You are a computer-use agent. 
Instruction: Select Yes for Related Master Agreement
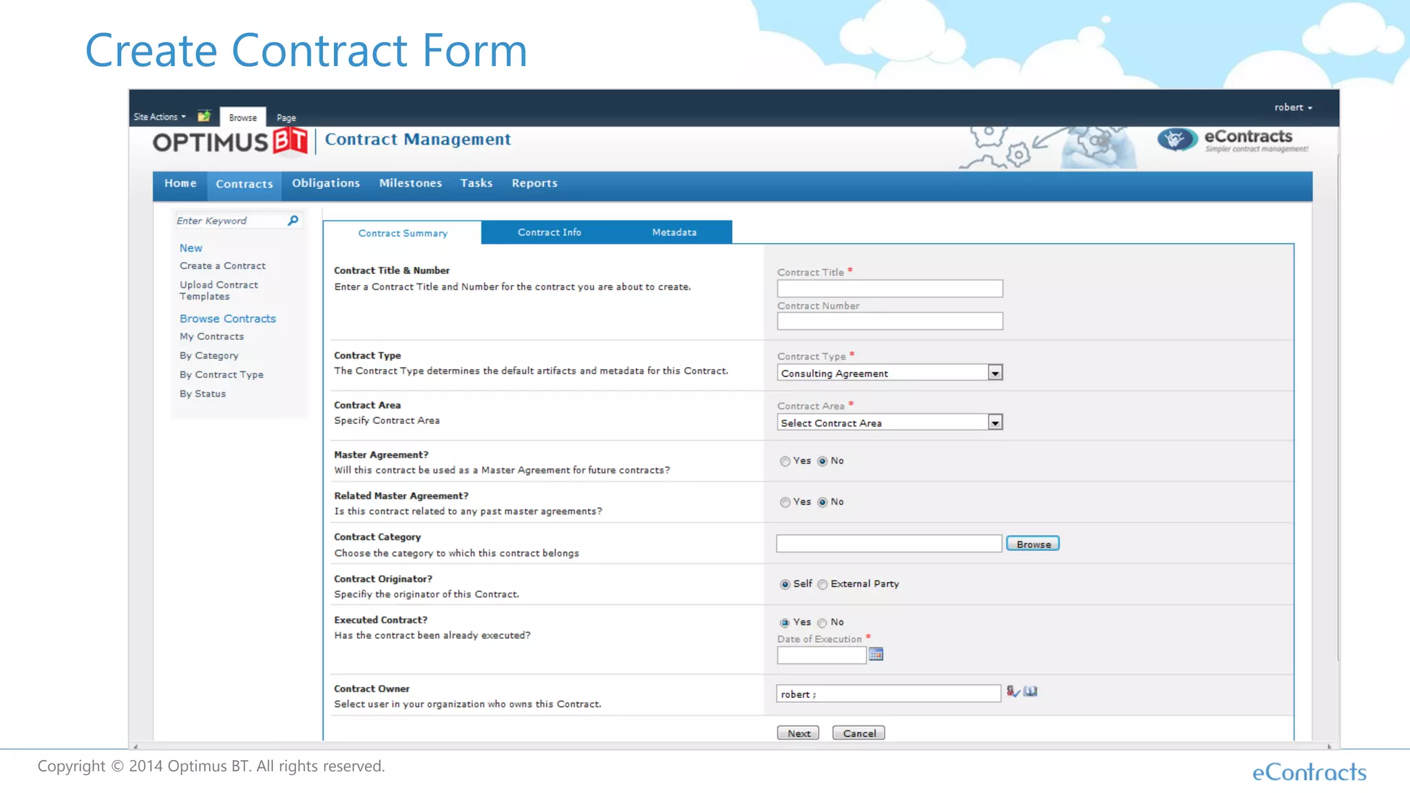click(x=785, y=503)
